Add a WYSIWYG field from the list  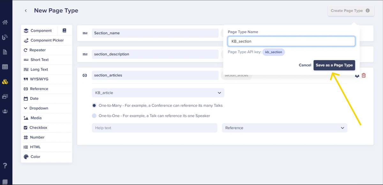39,79
